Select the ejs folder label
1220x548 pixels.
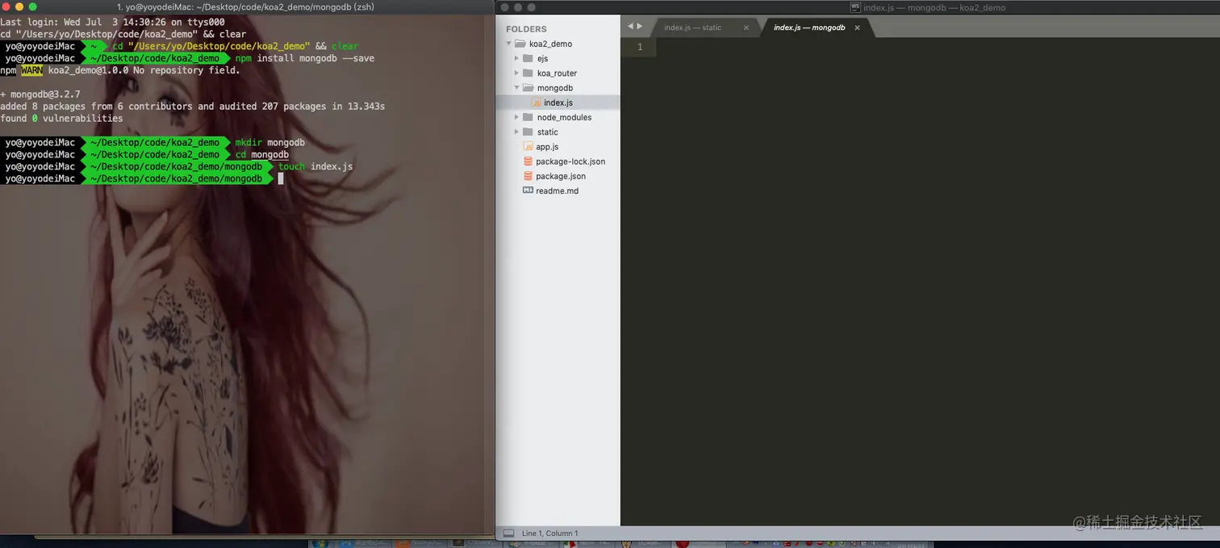click(x=542, y=58)
